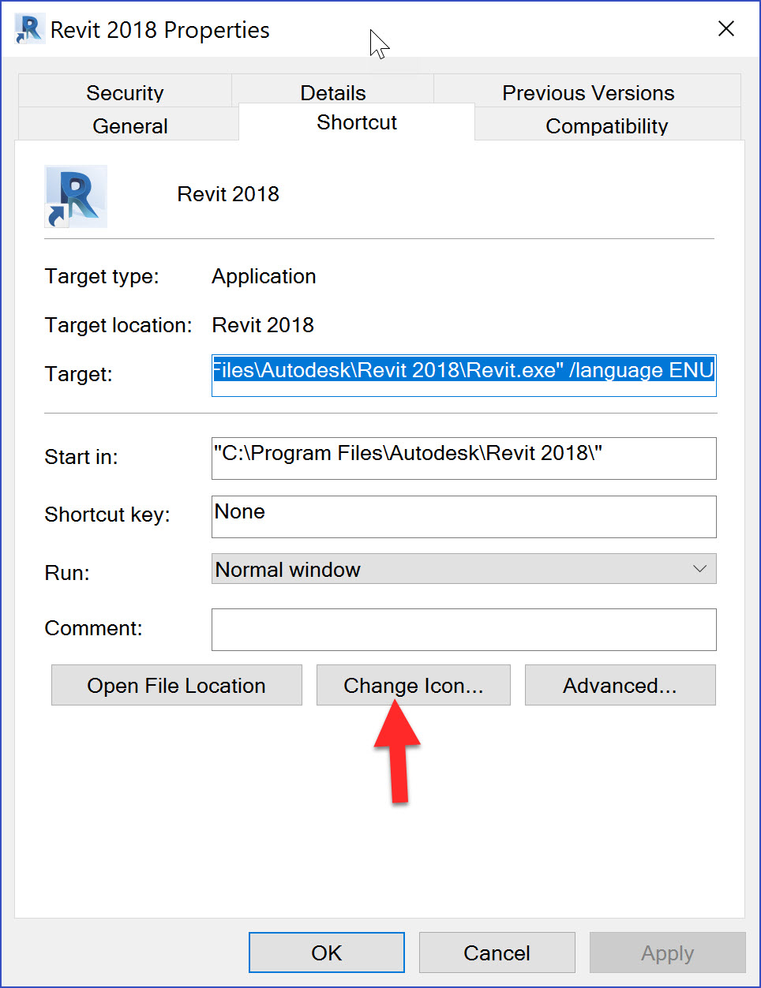Click the 'Revit 2018' target location value
This screenshot has height=988, width=761.
(x=263, y=325)
